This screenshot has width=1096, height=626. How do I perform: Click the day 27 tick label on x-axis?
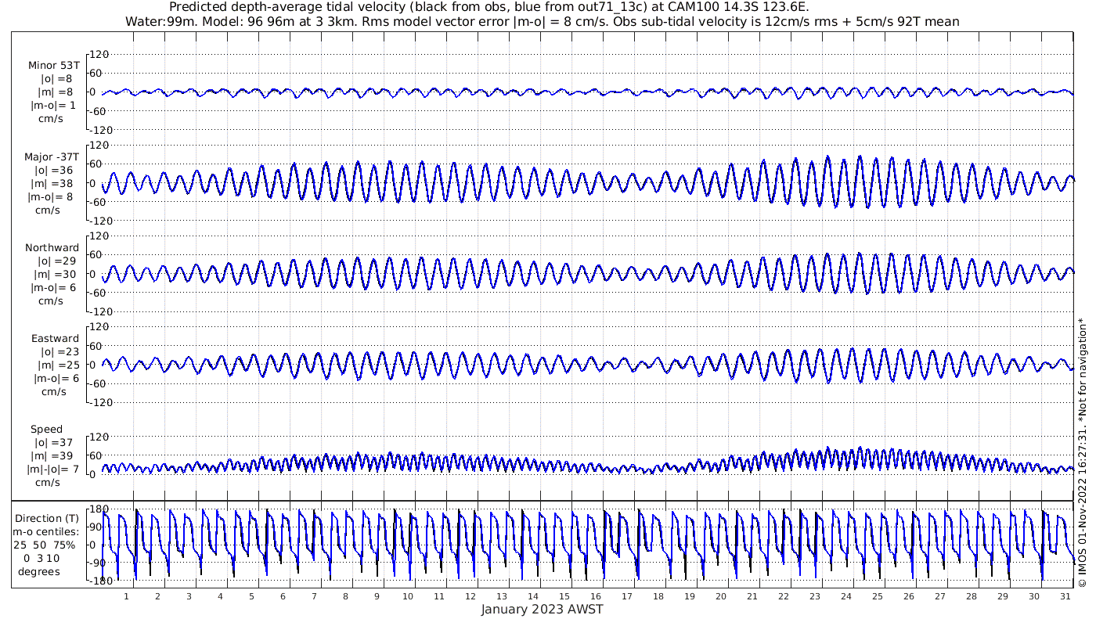(x=940, y=596)
